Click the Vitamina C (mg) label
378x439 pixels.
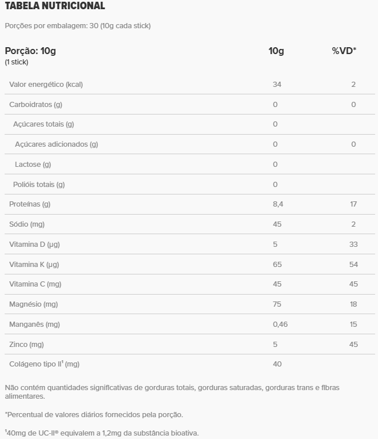pos(35,284)
